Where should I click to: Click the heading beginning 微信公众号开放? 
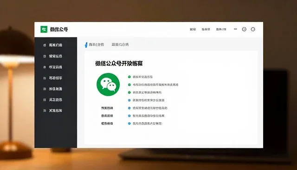[119, 63]
